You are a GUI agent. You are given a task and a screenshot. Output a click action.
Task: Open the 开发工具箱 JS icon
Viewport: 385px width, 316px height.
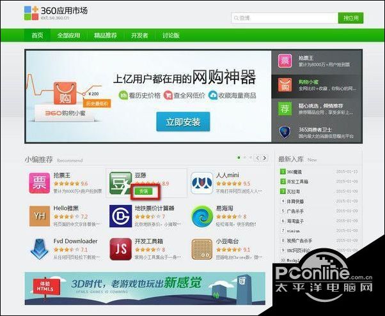120,250
